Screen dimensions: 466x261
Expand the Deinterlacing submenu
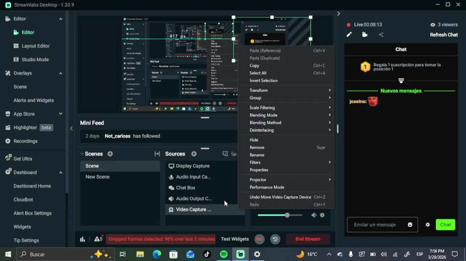pos(287,130)
